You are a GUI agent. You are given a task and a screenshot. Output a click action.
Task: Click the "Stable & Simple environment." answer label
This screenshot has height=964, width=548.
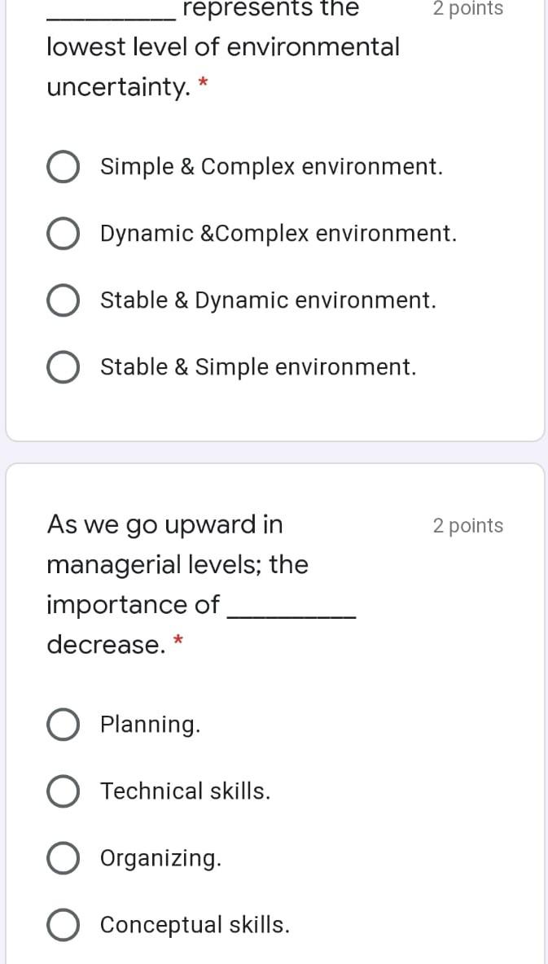(x=258, y=367)
